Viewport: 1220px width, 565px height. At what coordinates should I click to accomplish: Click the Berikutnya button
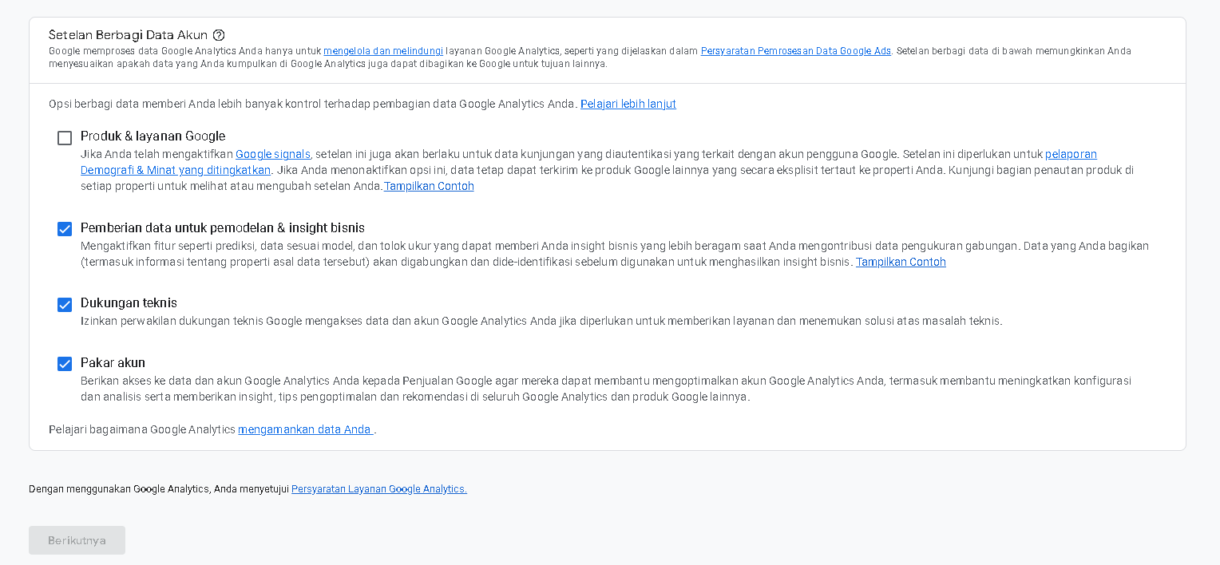[x=77, y=540]
